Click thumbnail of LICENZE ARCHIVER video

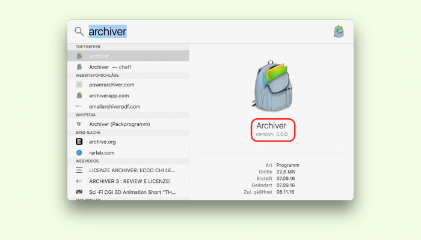tap(79, 170)
